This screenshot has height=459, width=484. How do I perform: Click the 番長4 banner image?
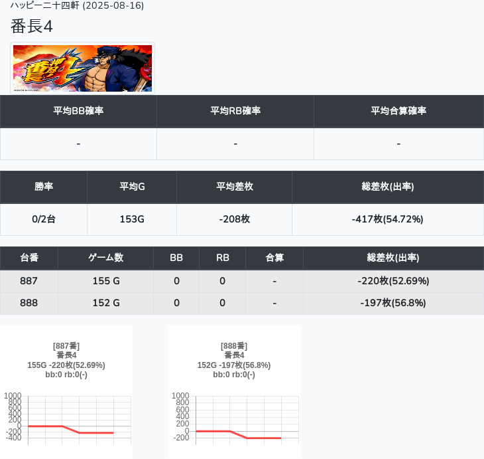tap(82, 68)
